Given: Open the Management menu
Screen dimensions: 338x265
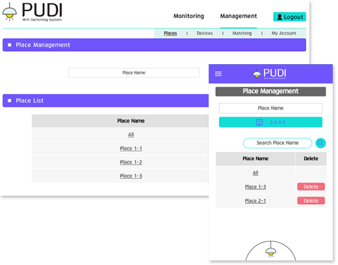Looking at the screenshot, I should pyautogui.click(x=239, y=16).
